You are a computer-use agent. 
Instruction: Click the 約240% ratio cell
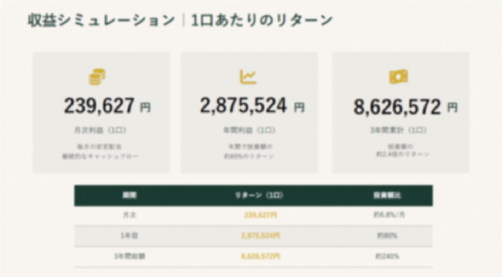click(x=387, y=256)
